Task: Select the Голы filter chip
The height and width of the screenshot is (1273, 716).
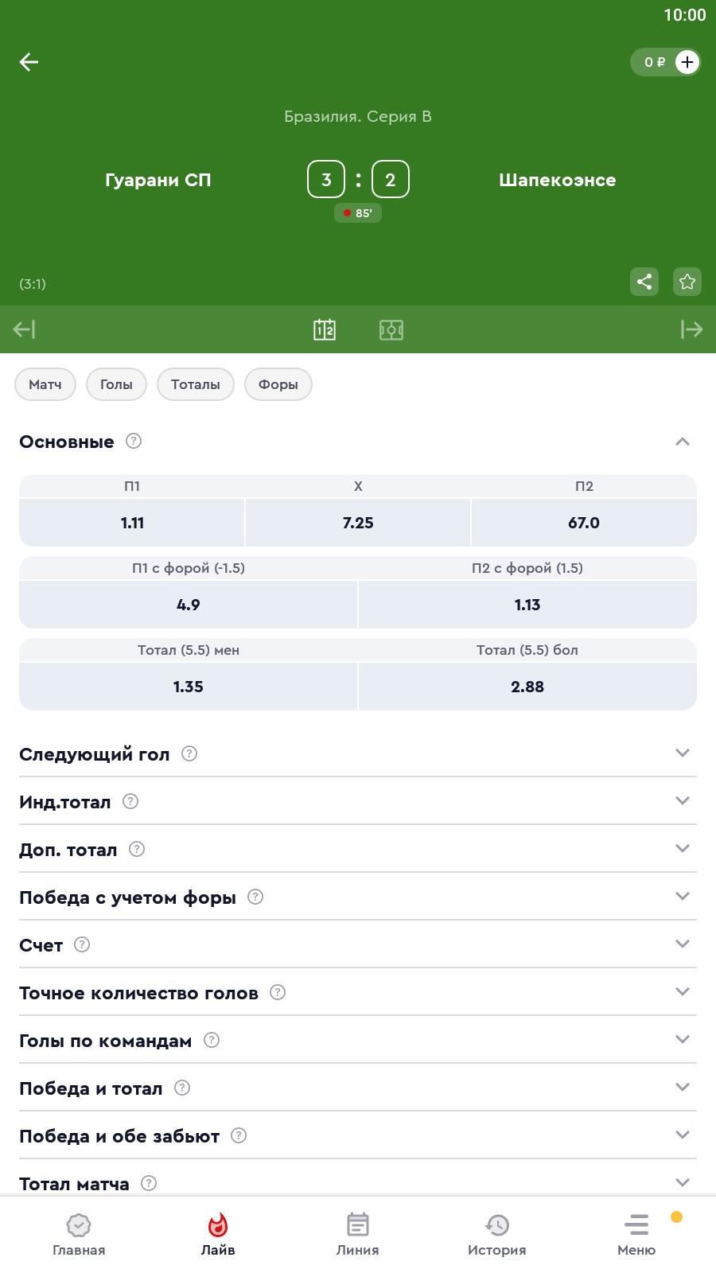Action: point(116,384)
